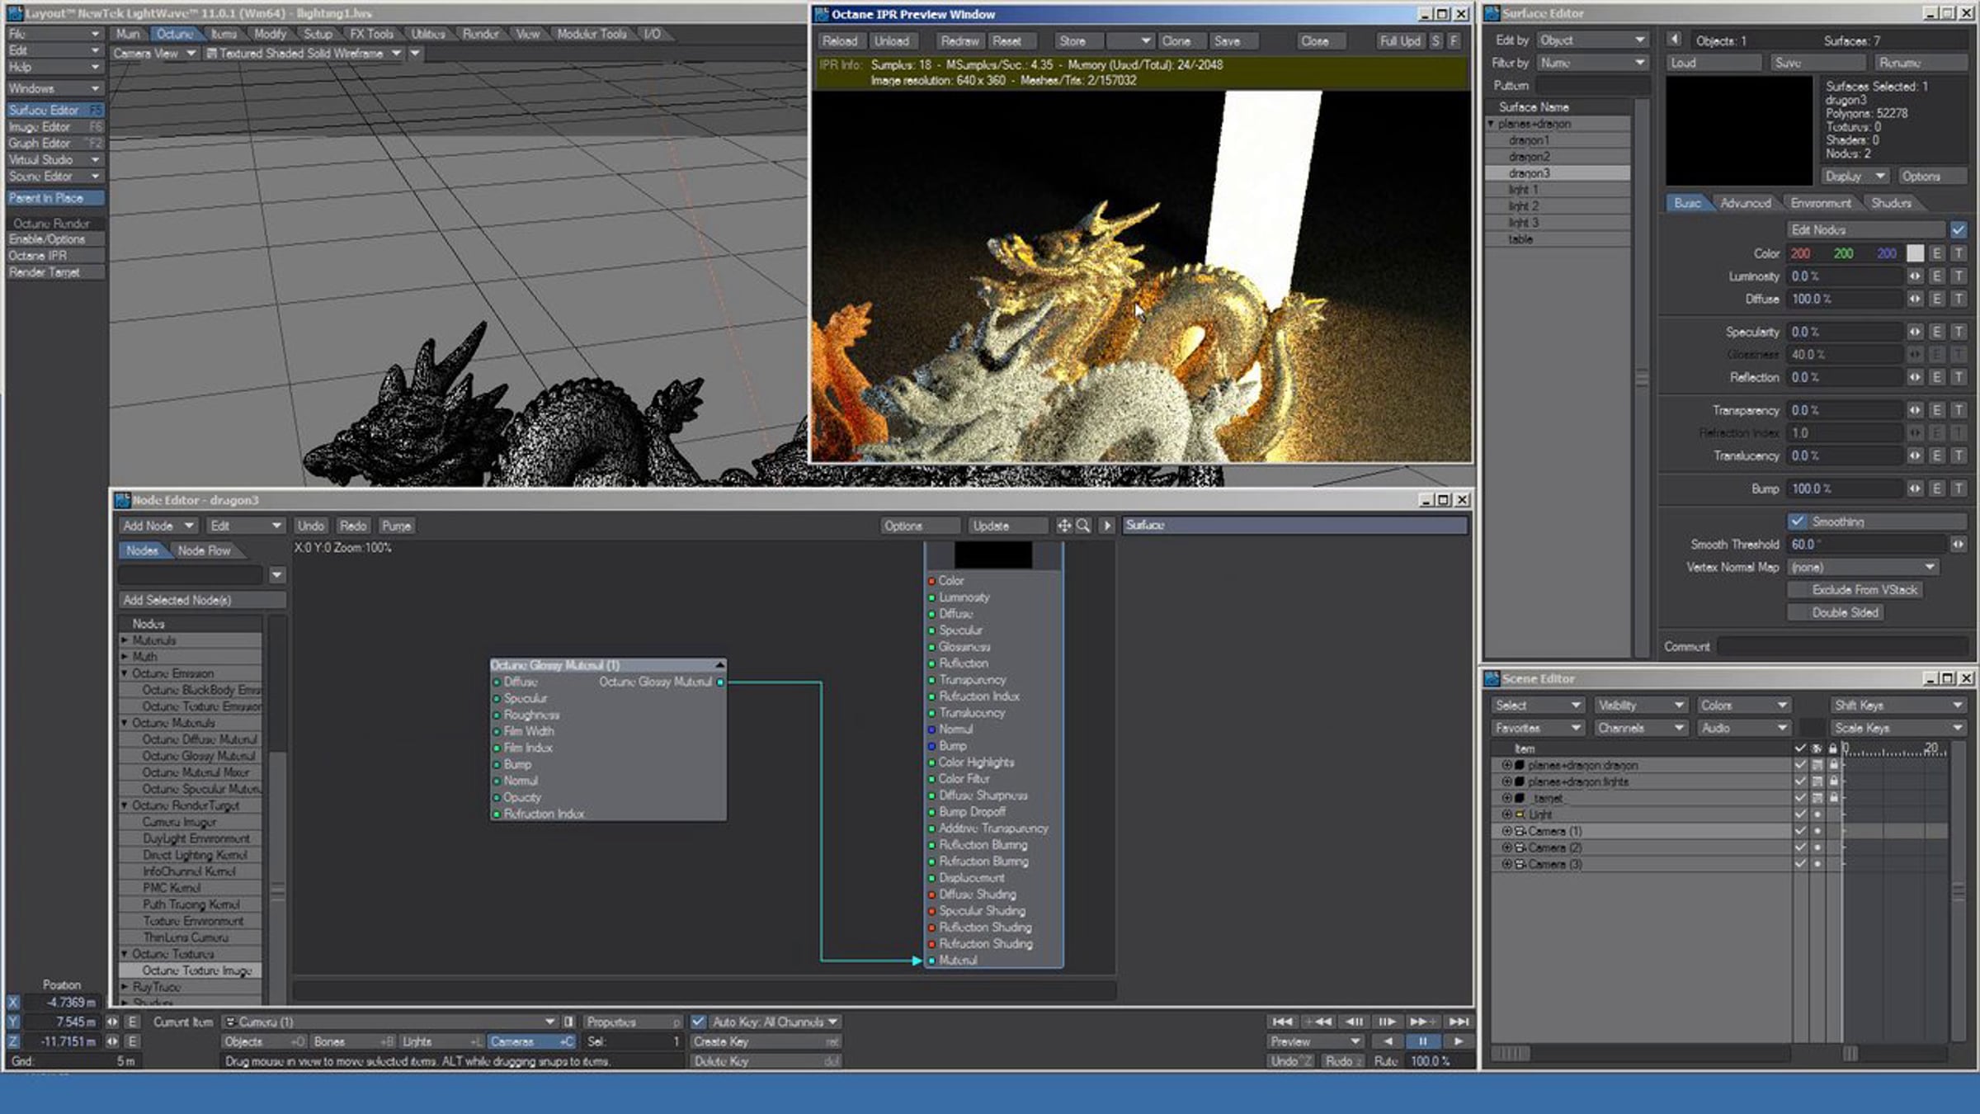Open the Add Node dropdown
Viewport: 1980px width, 1114px height.
pos(158,526)
